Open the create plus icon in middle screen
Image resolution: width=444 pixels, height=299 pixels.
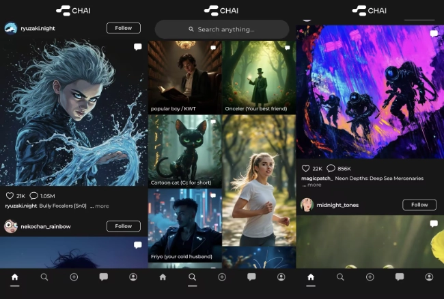[222, 277]
